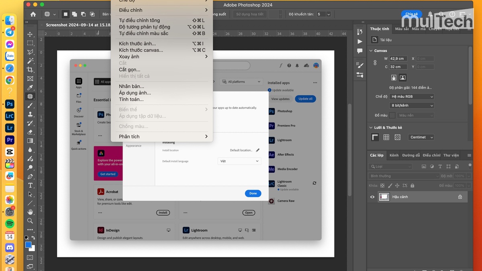Expand the All platforms filter in Creative Cloud
This screenshot has height=271, width=482.
point(241,82)
